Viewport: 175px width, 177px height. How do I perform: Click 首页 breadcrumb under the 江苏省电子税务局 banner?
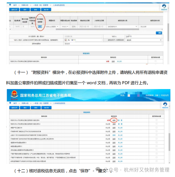click(x=15, y=103)
